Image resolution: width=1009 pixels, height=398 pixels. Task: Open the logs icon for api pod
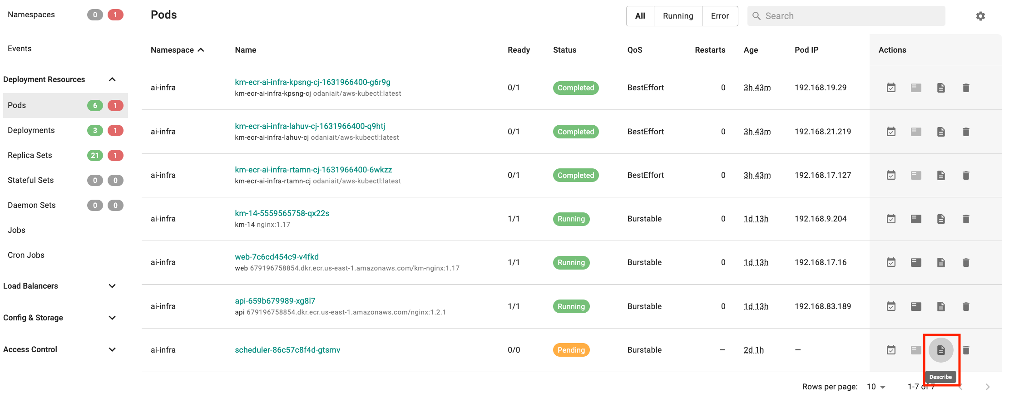pyautogui.click(x=916, y=306)
